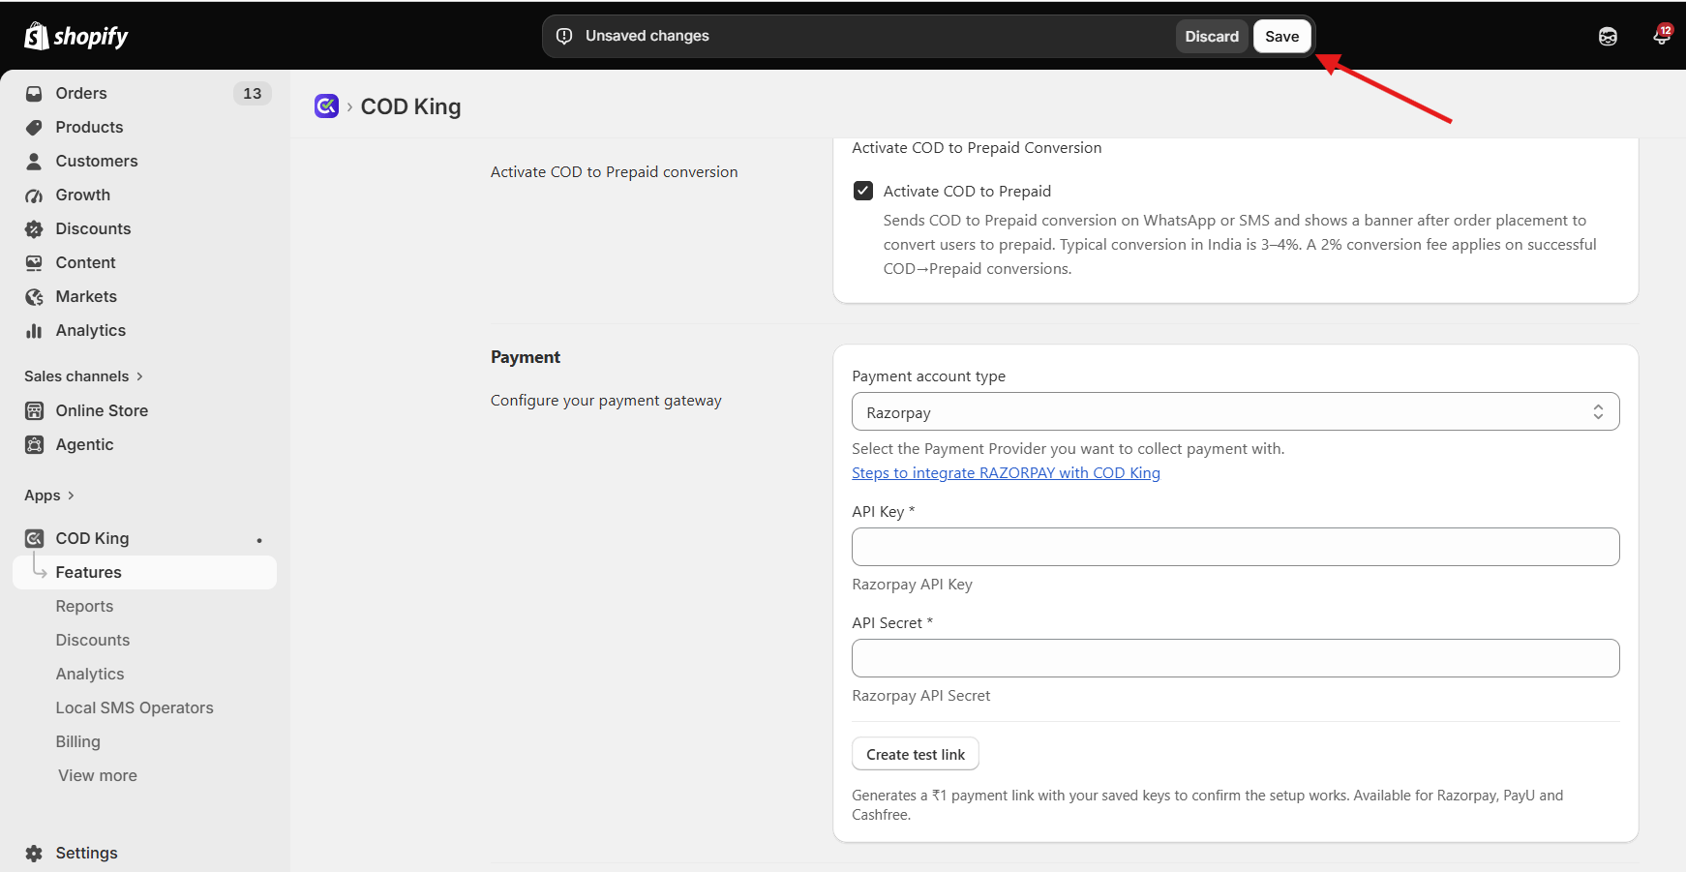Click the Products tag icon
Viewport: 1686px width, 872px height.
34,128
